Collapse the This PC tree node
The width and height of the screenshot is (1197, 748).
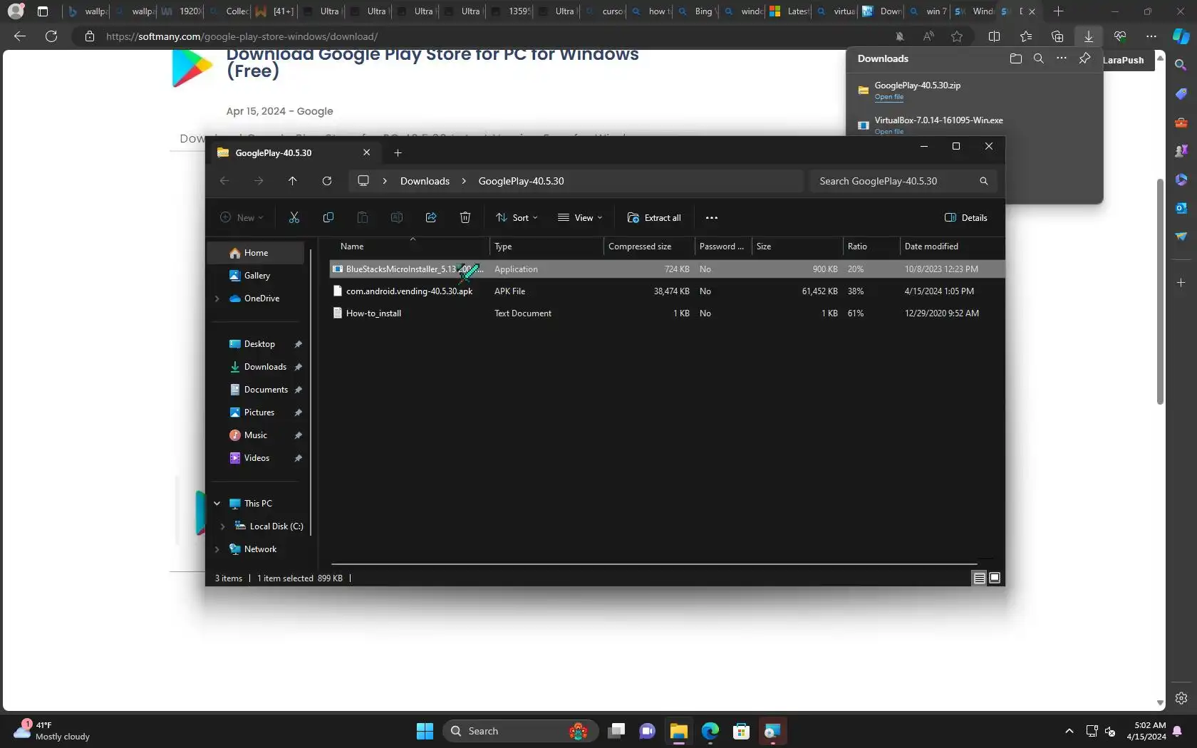[217, 504]
